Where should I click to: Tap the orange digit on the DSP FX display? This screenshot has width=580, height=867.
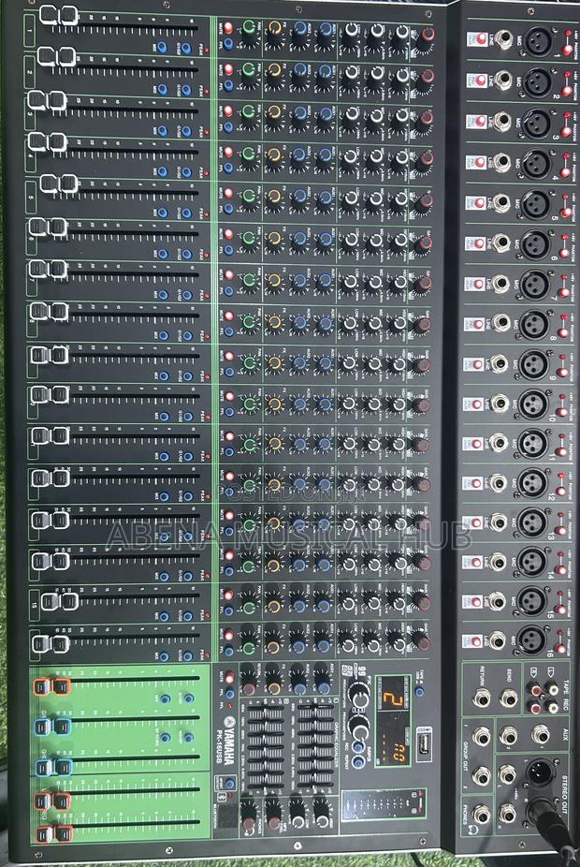[x=394, y=698]
